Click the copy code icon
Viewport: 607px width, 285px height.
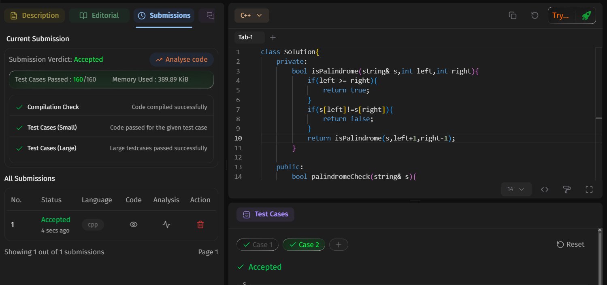click(512, 15)
